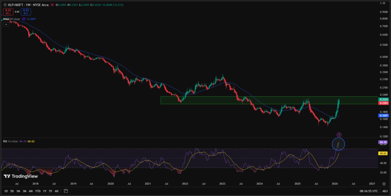This screenshot has height=196, width=391.
Task: Click the 2022 label on time axis
Action: point(185,184)
